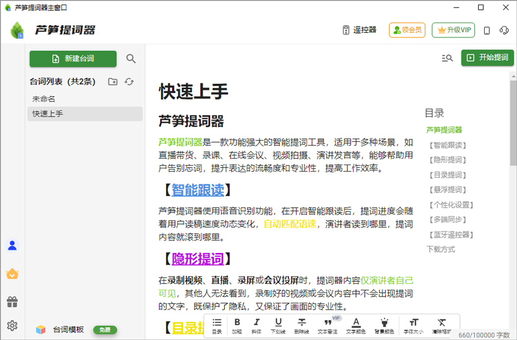Apply 斜体 italic formatting

(257, 326)
